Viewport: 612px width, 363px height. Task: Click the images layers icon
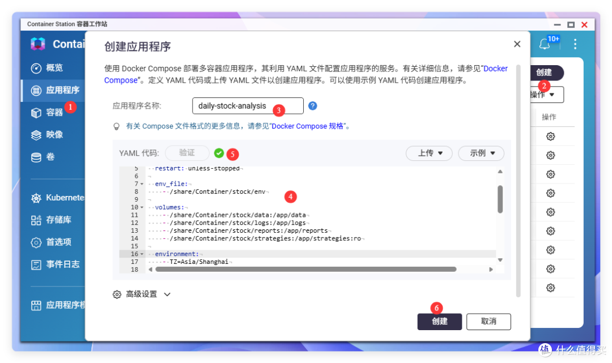36,135
